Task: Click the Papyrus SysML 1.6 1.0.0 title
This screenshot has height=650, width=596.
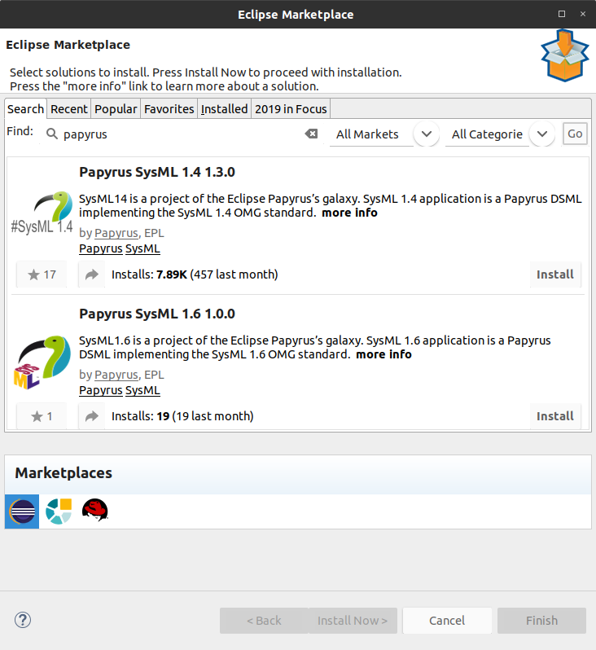Action: click(157, 314)
